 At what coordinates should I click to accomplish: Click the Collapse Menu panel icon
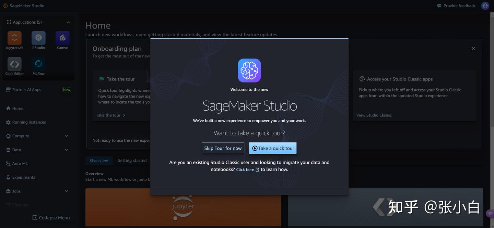(x=35, y=218)
